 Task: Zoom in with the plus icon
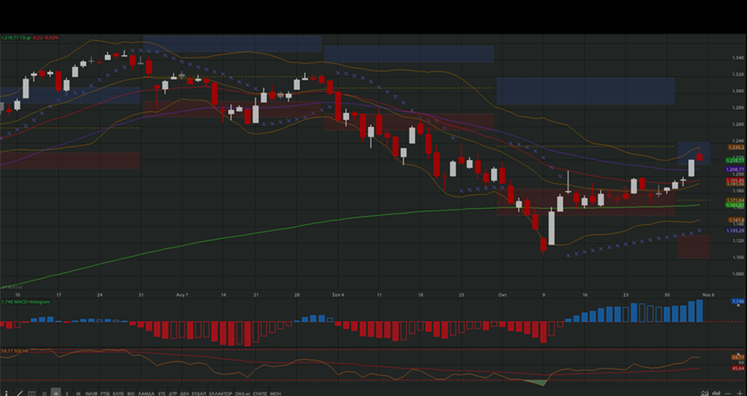[x=740, y=393]
